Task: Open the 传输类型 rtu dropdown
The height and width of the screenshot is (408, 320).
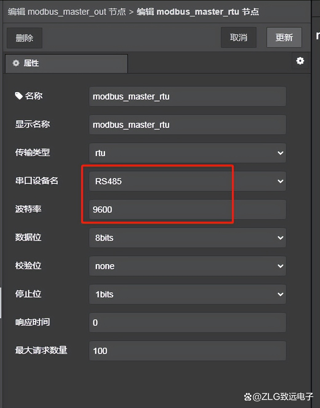Action: (187, 153)
